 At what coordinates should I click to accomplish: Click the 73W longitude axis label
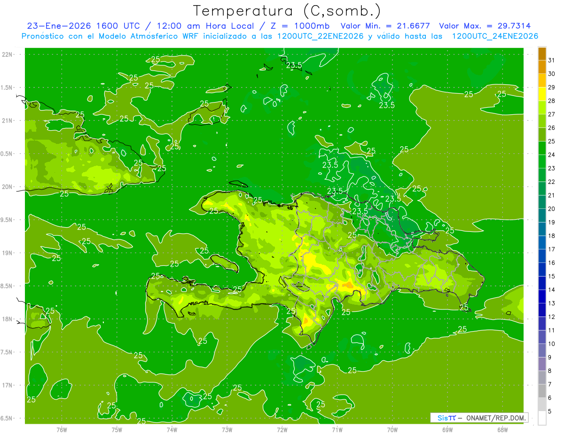(x=227, y=429)
